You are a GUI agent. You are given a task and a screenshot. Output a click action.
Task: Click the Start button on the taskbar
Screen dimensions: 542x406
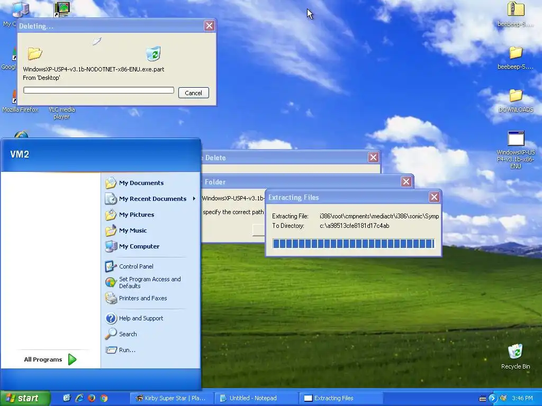(x=25, y=398)
